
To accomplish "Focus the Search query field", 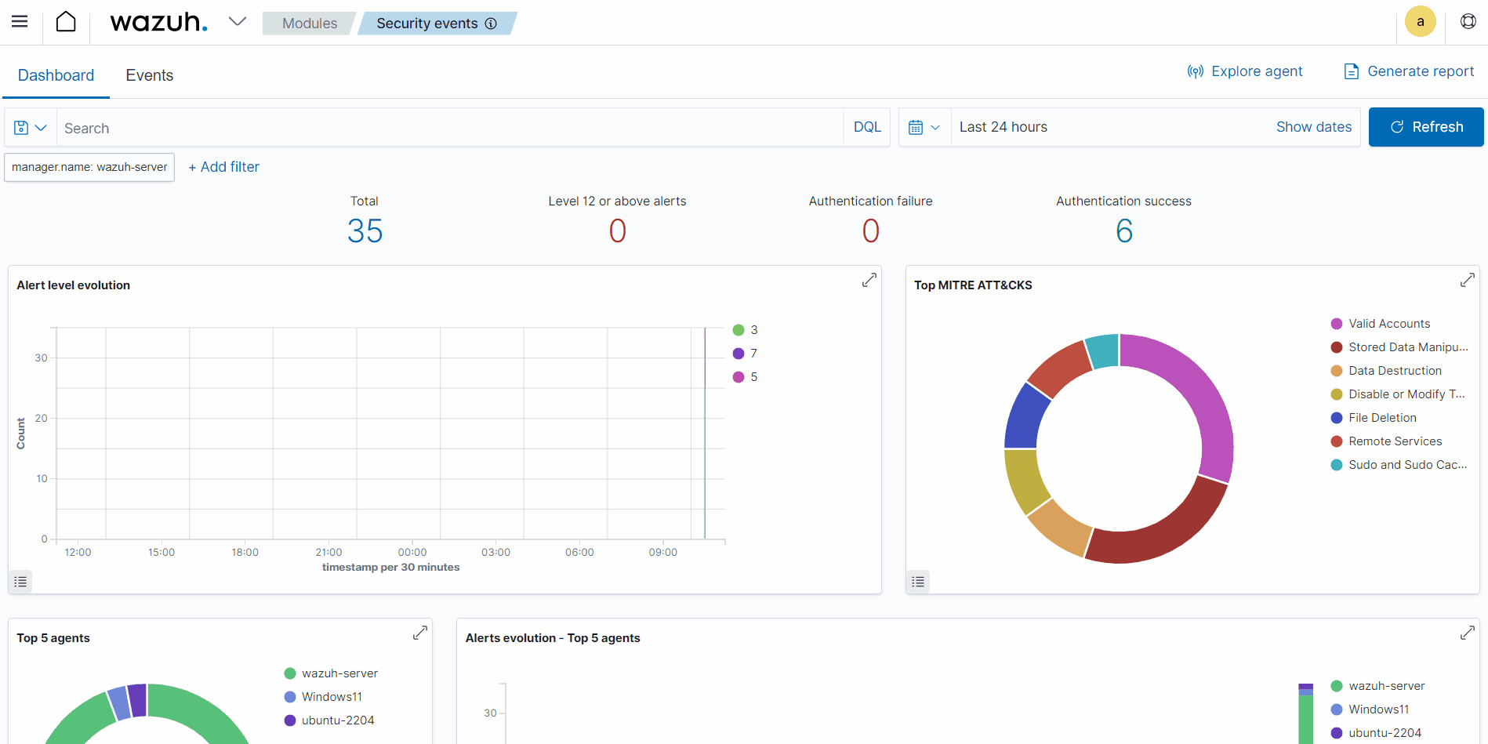I will point(449,128).
